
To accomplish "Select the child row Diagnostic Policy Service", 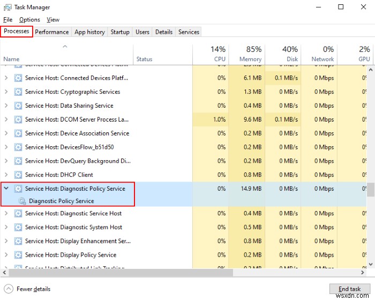I will [x=183, y=201].
